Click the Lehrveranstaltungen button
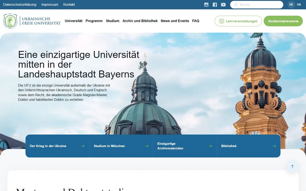Screen dimensions: 306x191 [238, 21]
